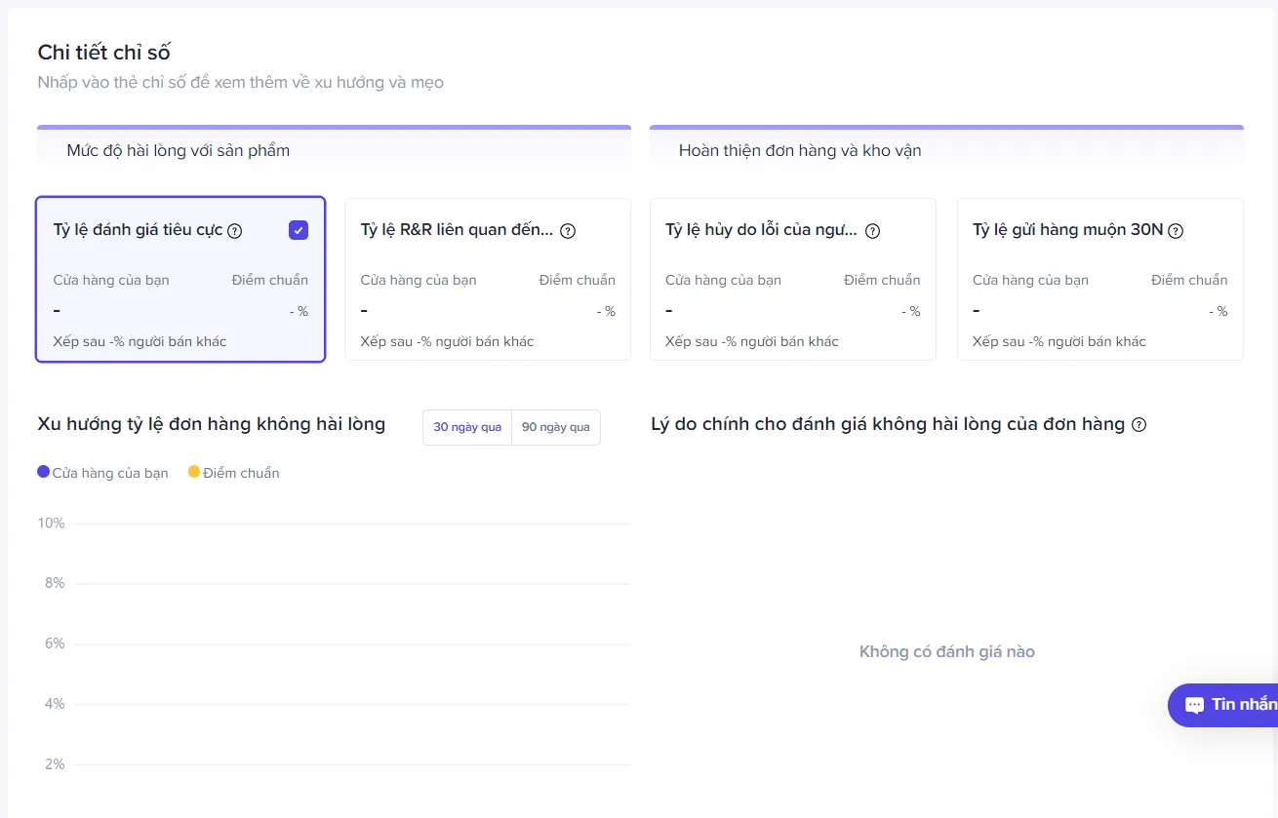Select the Tỷ lệ gửi hàng muộn 30N card
The image size is (1278, 818).
[x=1100, y=280]
